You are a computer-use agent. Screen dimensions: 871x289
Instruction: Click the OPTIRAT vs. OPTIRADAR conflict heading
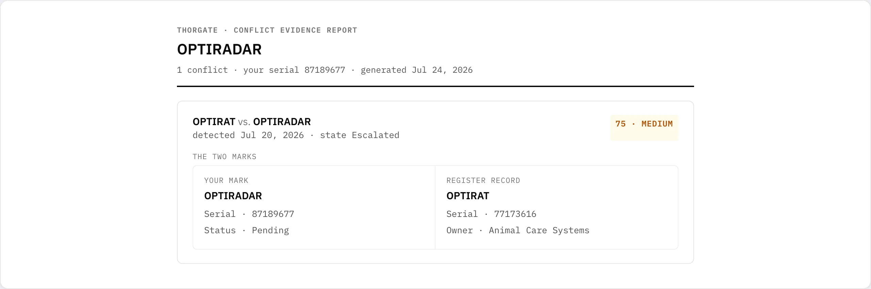(x=252, y=122)
